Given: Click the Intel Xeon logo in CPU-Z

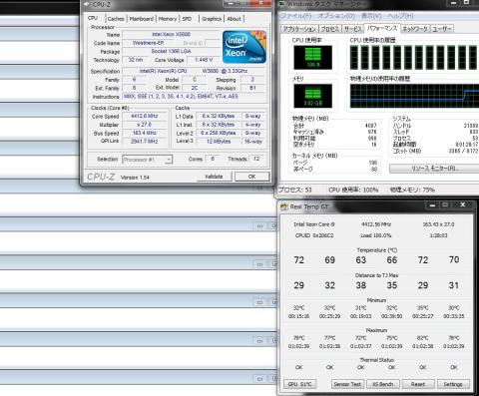Looking at the screenshot, I should pyautogui.click(x=244, y=47).
